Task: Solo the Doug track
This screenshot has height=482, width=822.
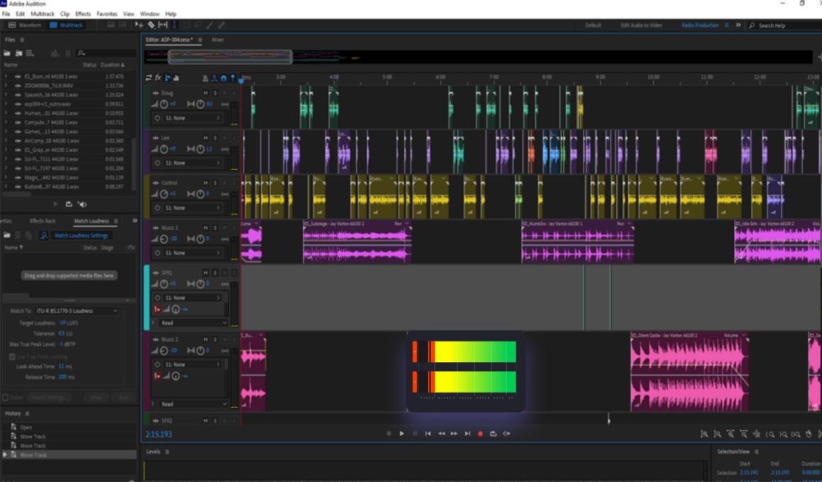Action: (x=215, y=93)
